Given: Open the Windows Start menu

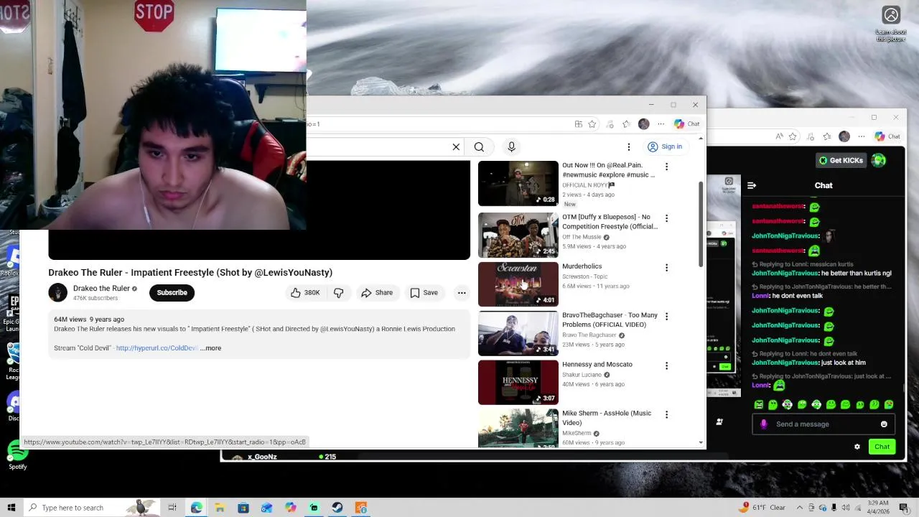Looking at the screenshot, I should [x=11, y=508].
